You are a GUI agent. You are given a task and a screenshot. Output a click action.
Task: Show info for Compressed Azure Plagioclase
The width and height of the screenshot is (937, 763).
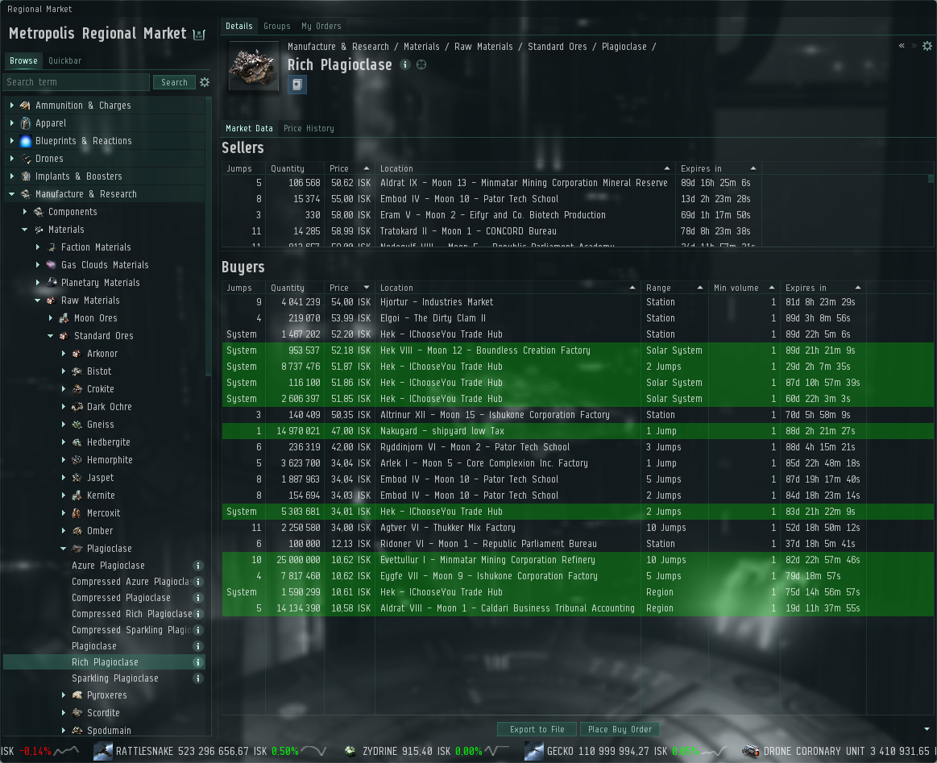[198, 582]
